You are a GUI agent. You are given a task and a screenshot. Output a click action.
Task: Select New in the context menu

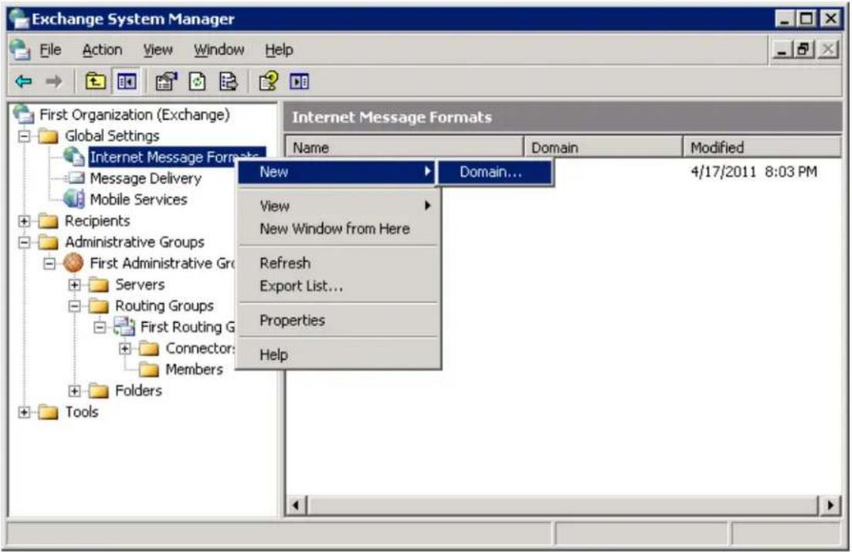click(x=336, y=171)
